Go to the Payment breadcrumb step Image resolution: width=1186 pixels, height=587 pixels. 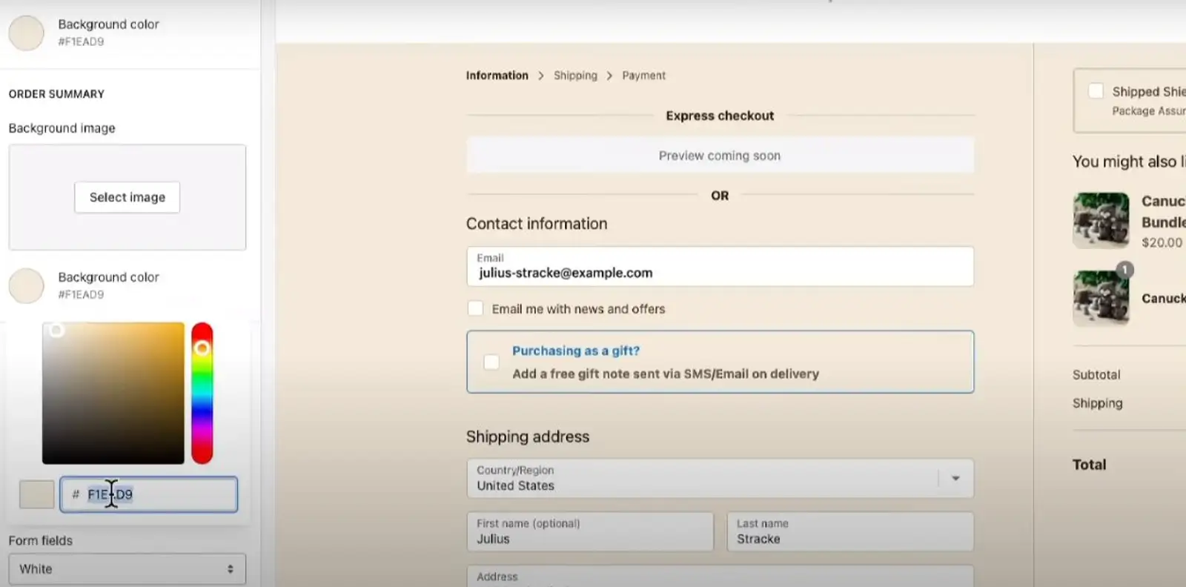643,76
